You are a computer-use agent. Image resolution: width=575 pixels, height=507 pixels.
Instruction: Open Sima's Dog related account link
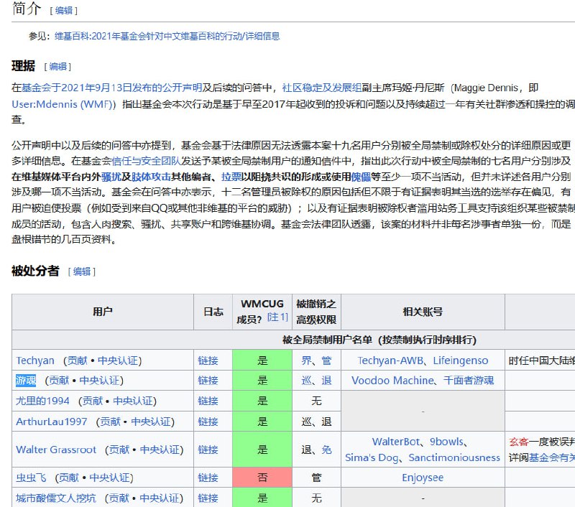pos(372,458)
